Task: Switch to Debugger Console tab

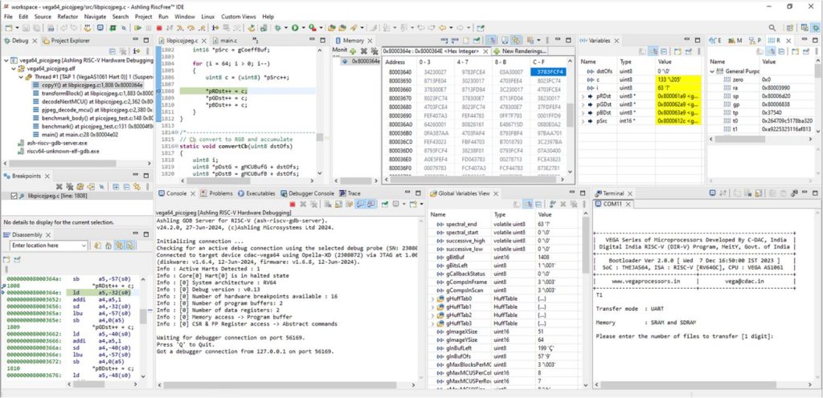Action: (308, 193)
